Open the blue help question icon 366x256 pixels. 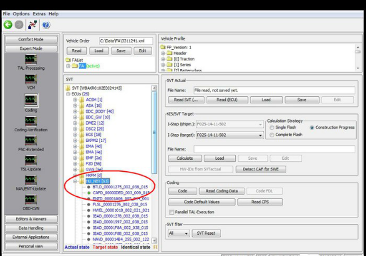click(46, 25)
